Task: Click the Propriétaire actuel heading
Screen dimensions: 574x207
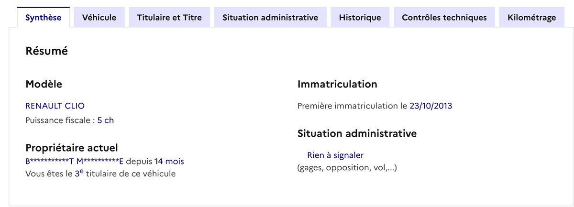Action: 72,148
